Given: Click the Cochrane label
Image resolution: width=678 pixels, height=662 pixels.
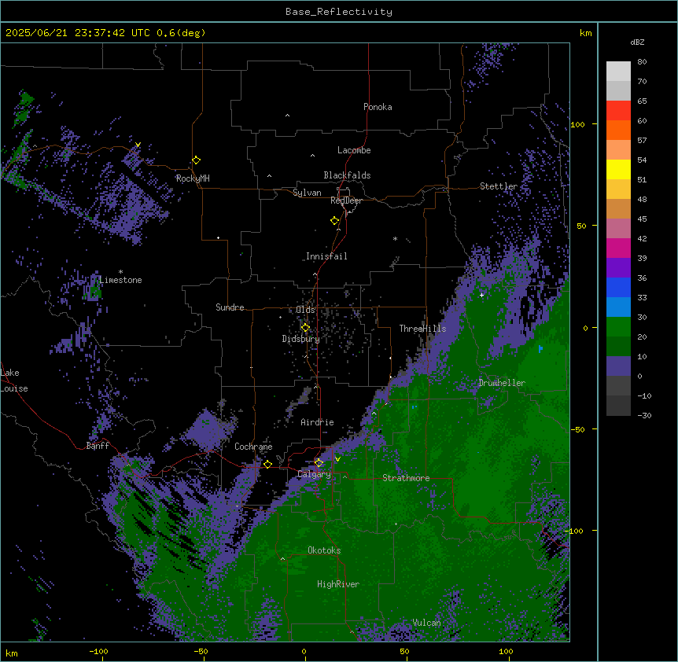Looking at the screenshot, I should 253,447.
